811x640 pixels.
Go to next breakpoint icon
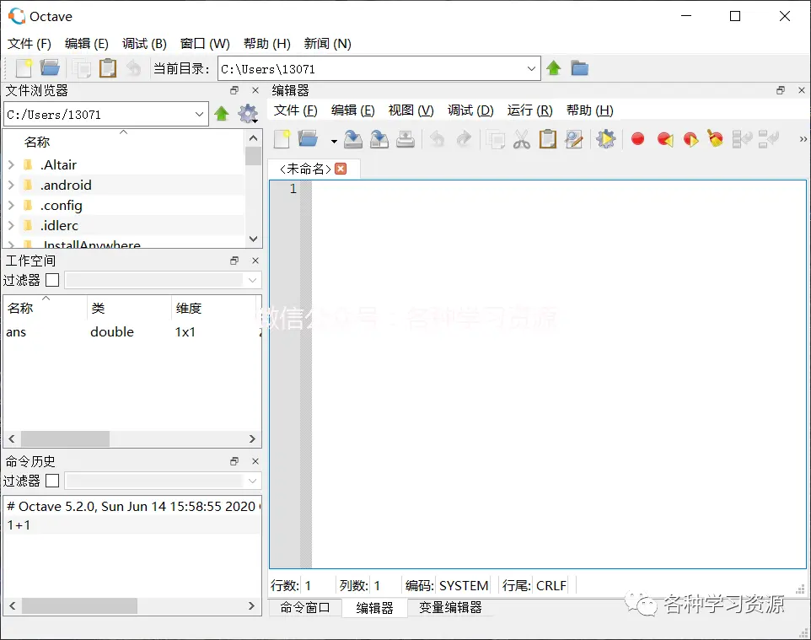[690, 139]
